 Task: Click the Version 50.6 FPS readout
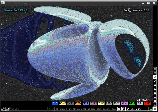point(16,10)
